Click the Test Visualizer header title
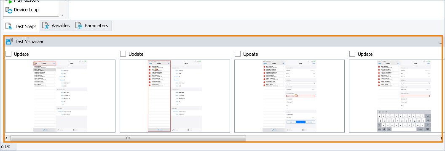The image size is (445, 151). click(x=29, y=42)
